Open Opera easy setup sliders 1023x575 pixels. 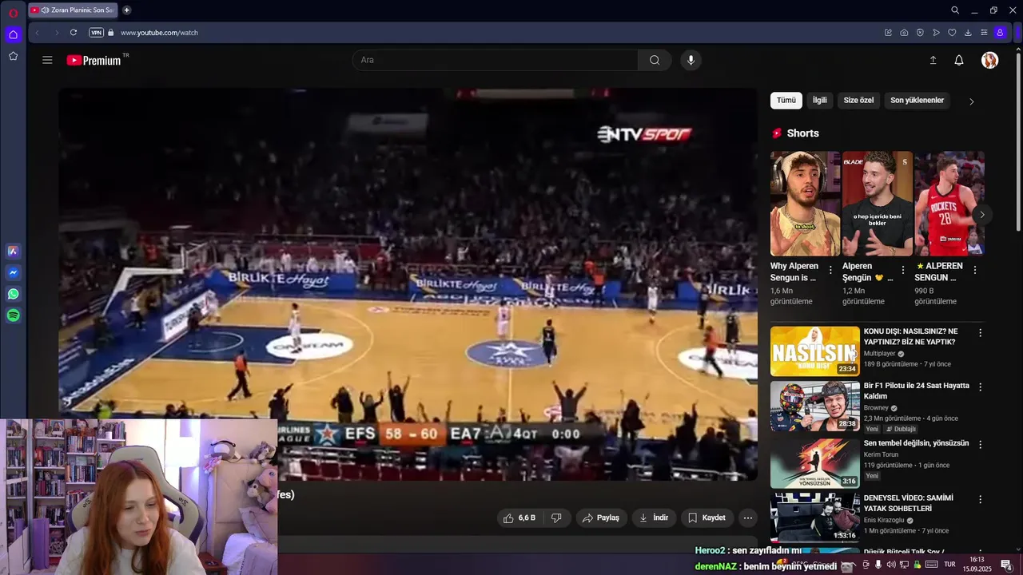click(984, 33)
